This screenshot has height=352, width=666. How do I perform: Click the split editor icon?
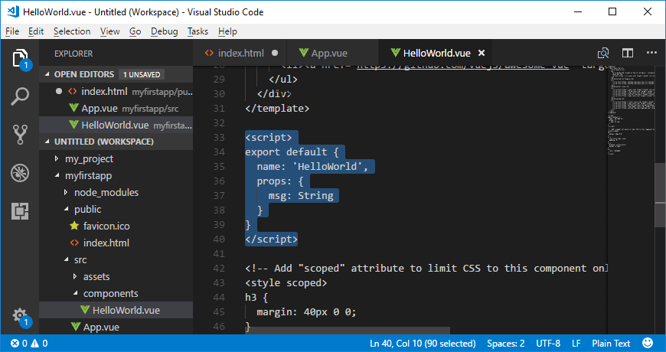[628, 54]
